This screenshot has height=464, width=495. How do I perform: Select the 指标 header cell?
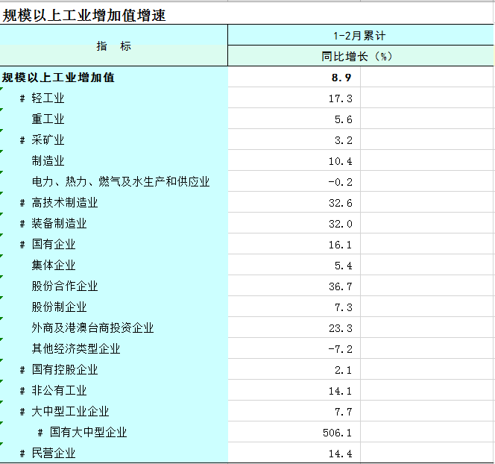(113, 46)
